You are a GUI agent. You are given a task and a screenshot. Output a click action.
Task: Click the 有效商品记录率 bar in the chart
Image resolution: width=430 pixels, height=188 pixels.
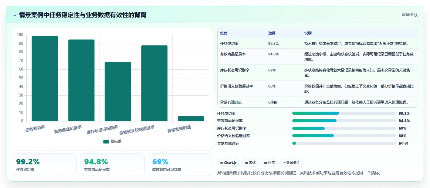click(x=81, y=80)
